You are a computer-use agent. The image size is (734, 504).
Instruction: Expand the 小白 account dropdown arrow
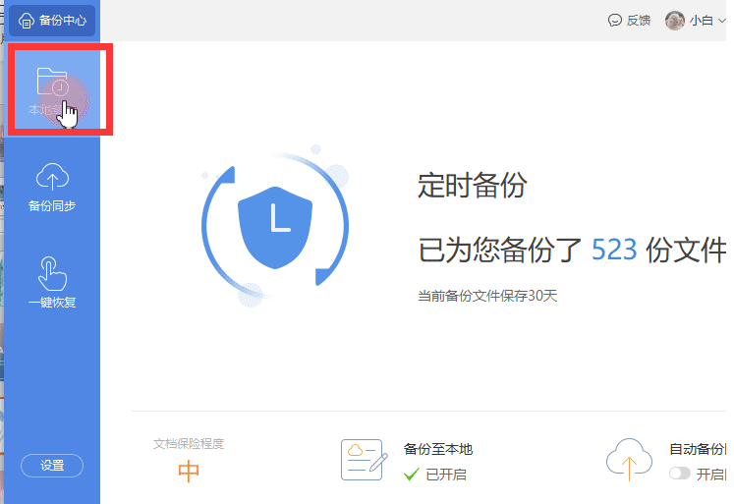pyautogui.click(x=721, y=21)
